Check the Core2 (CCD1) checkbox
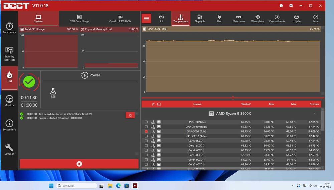334x190 pixels. (x=146, y=150)
